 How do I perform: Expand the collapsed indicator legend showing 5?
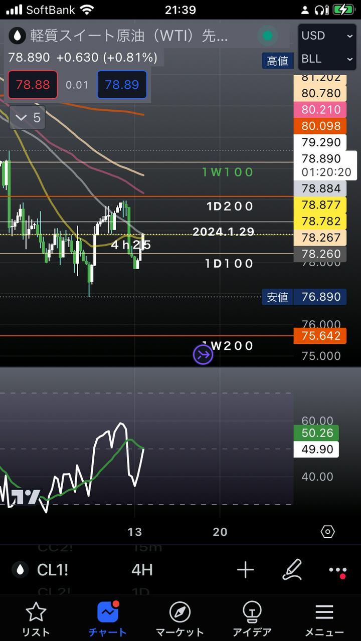[x=28, y=118]
